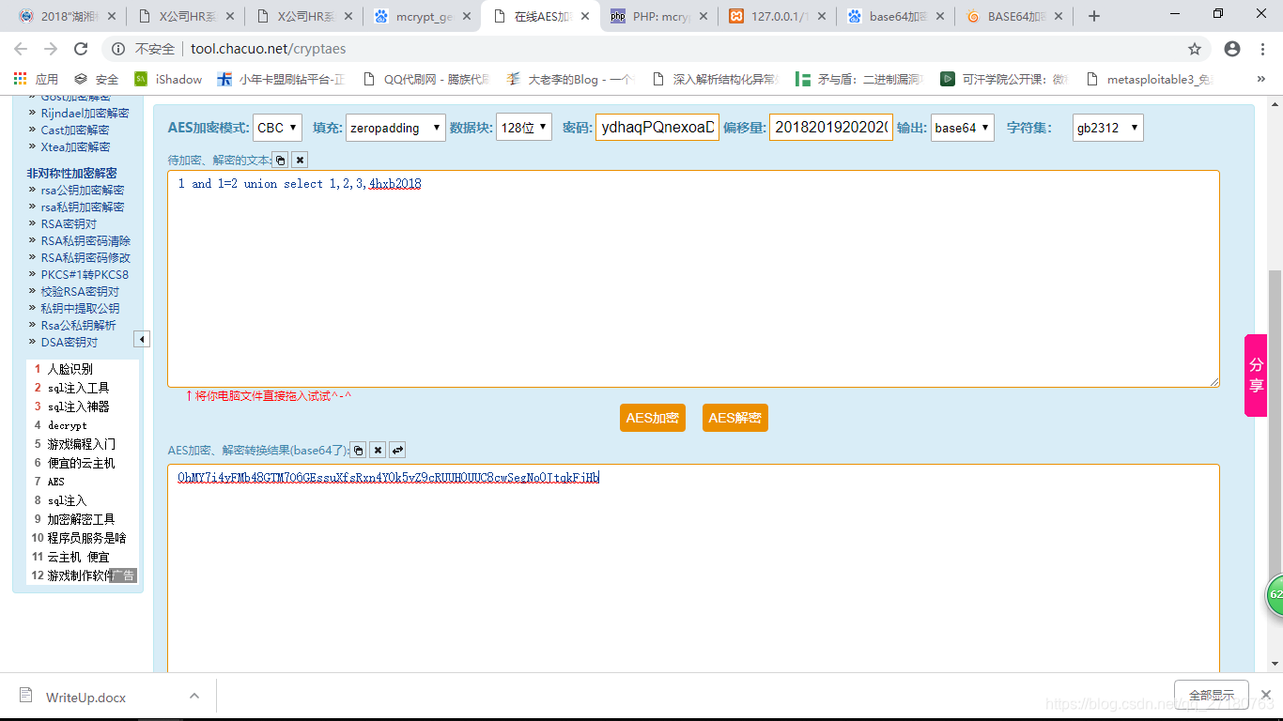Viewport: 1283px width, 721px height.
Task: Click the 人脸识别 ad link
Action: point(70,369)
